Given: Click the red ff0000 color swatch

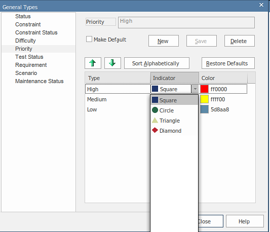Looking at the screenshot, I should pyautogui.click(x=204, y=89).
